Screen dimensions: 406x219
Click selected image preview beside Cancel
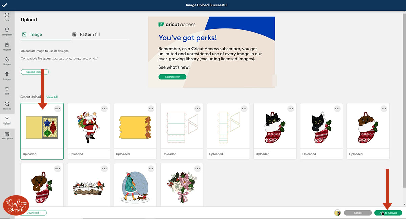[337, 213]
